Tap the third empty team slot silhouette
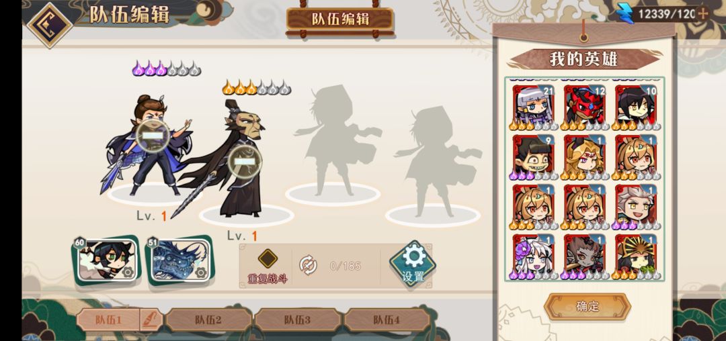Viewport: 726px width, 341px height. (x=333, y=144)
